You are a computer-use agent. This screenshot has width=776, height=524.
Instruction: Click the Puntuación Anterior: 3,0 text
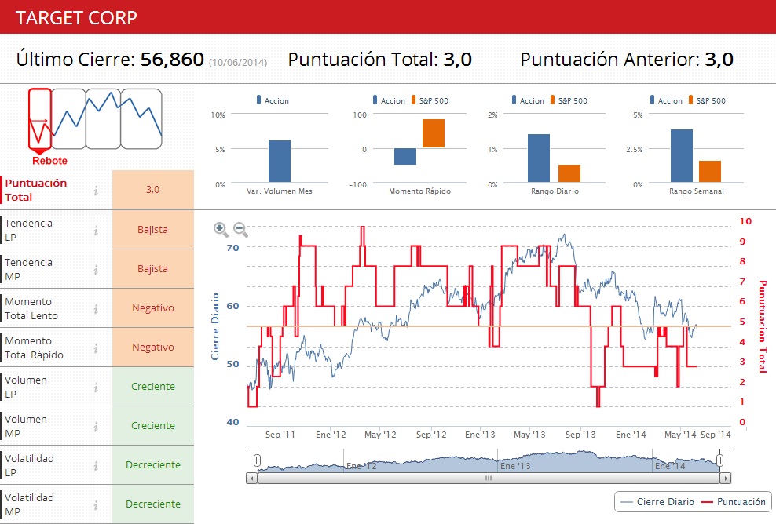[x=627, y=60]
